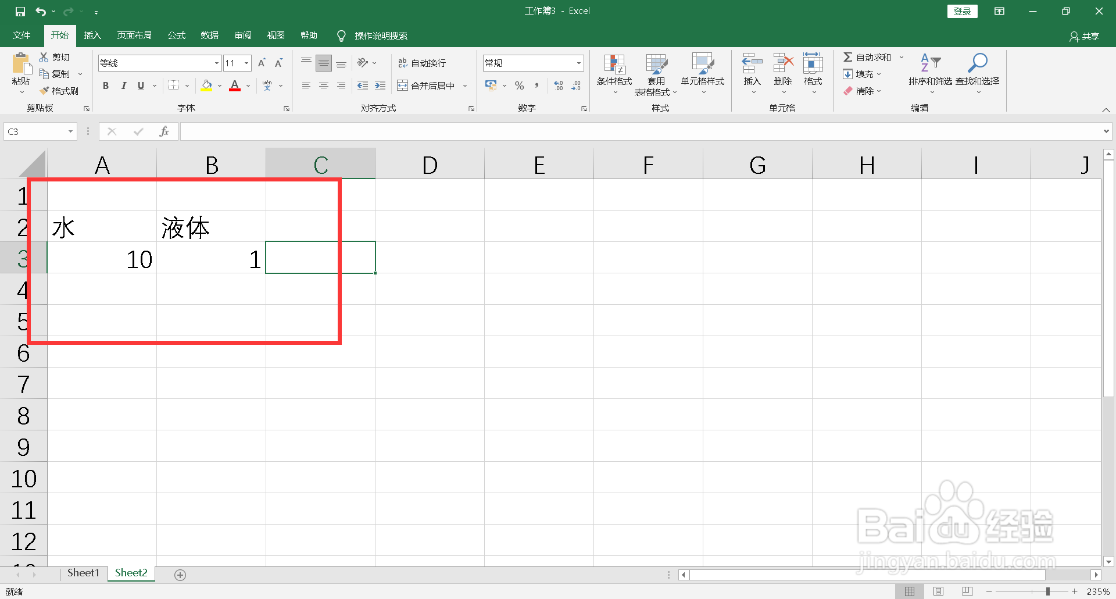Apply yellow fill color swatch

pos(207,85)
